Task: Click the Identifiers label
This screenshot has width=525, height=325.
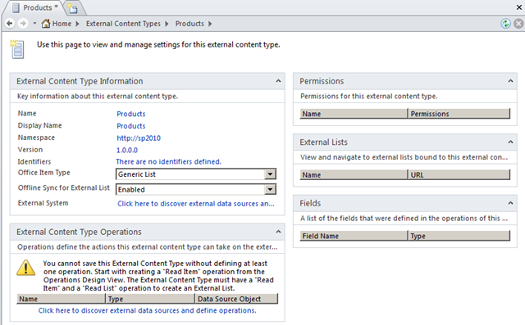Action: (34, 161)
